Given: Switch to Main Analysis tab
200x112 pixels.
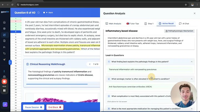Looking at the screenshot, I should click(113, 24).
